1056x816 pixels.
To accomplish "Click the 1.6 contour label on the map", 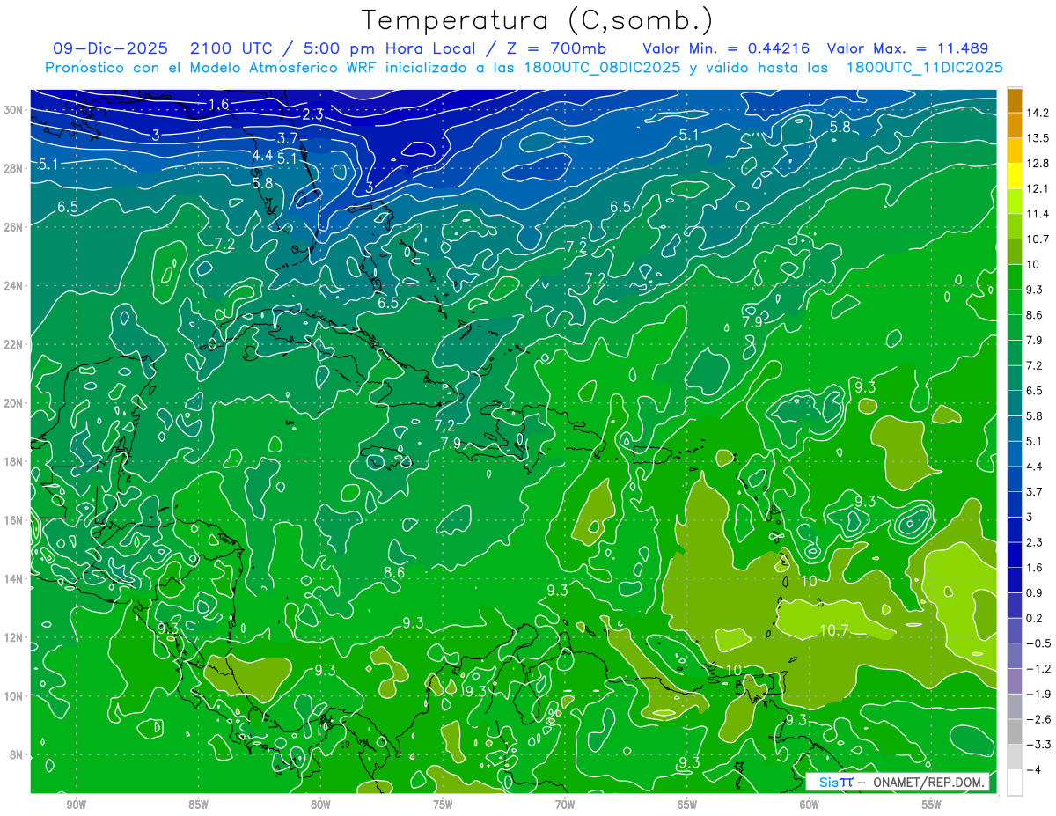I will click(218, 104).
